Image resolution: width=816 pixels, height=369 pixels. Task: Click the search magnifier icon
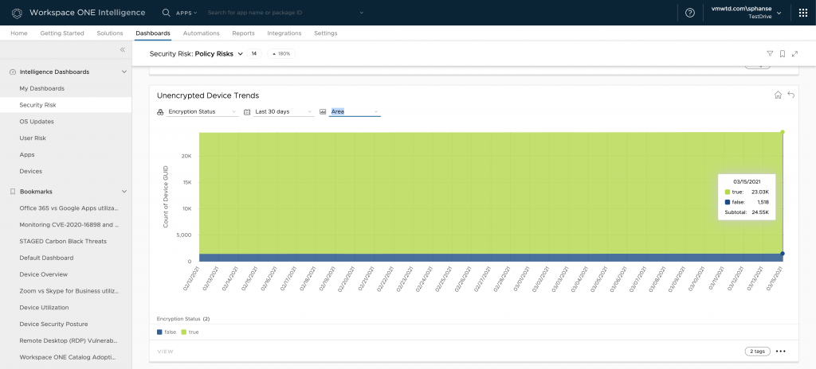tap(166, 13)
